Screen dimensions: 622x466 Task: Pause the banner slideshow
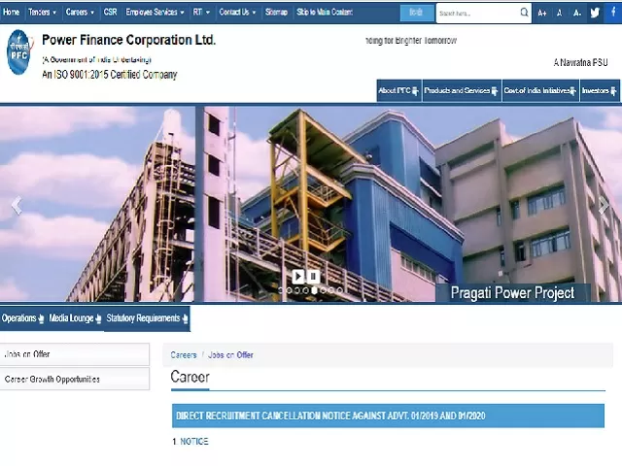point(313,276)
